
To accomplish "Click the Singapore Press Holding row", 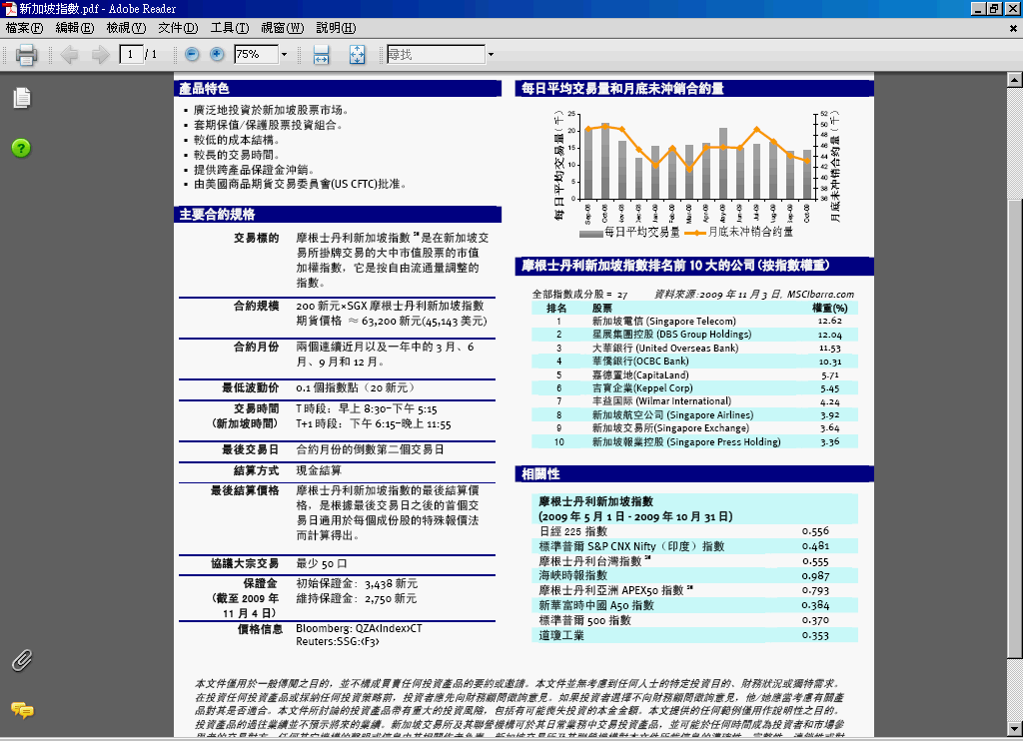I will tap(695, 442).
